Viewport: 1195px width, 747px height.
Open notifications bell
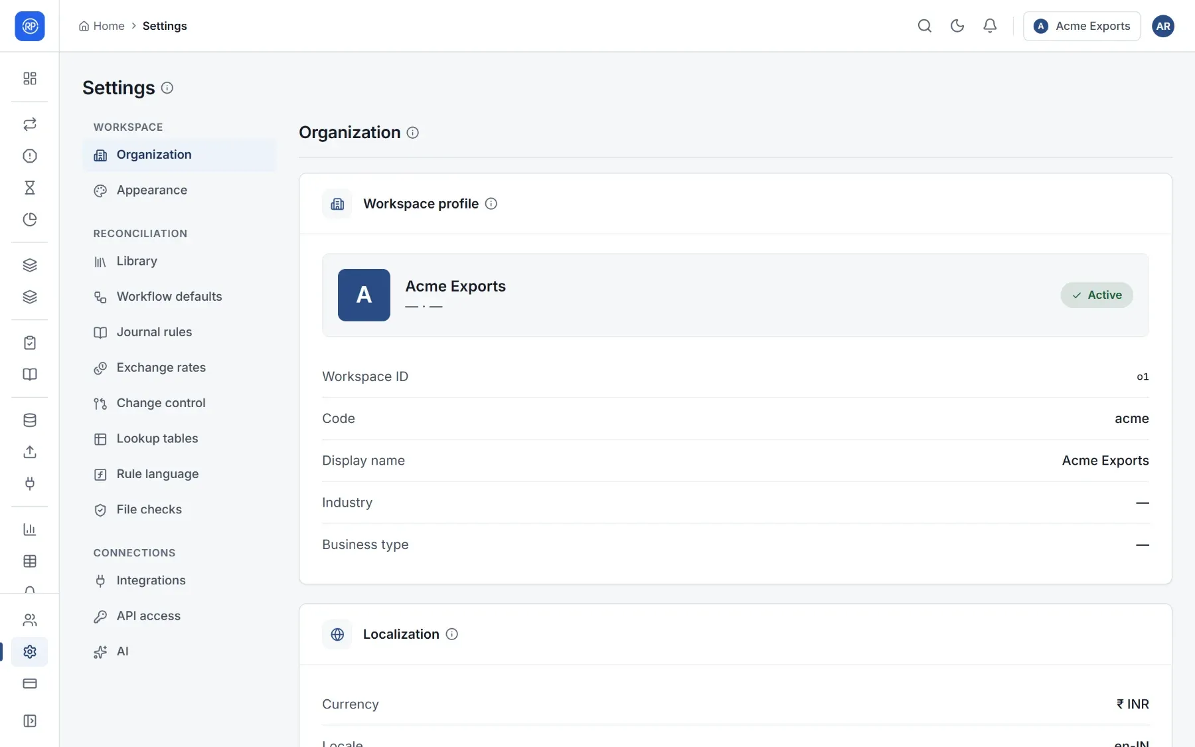(990, 26)
